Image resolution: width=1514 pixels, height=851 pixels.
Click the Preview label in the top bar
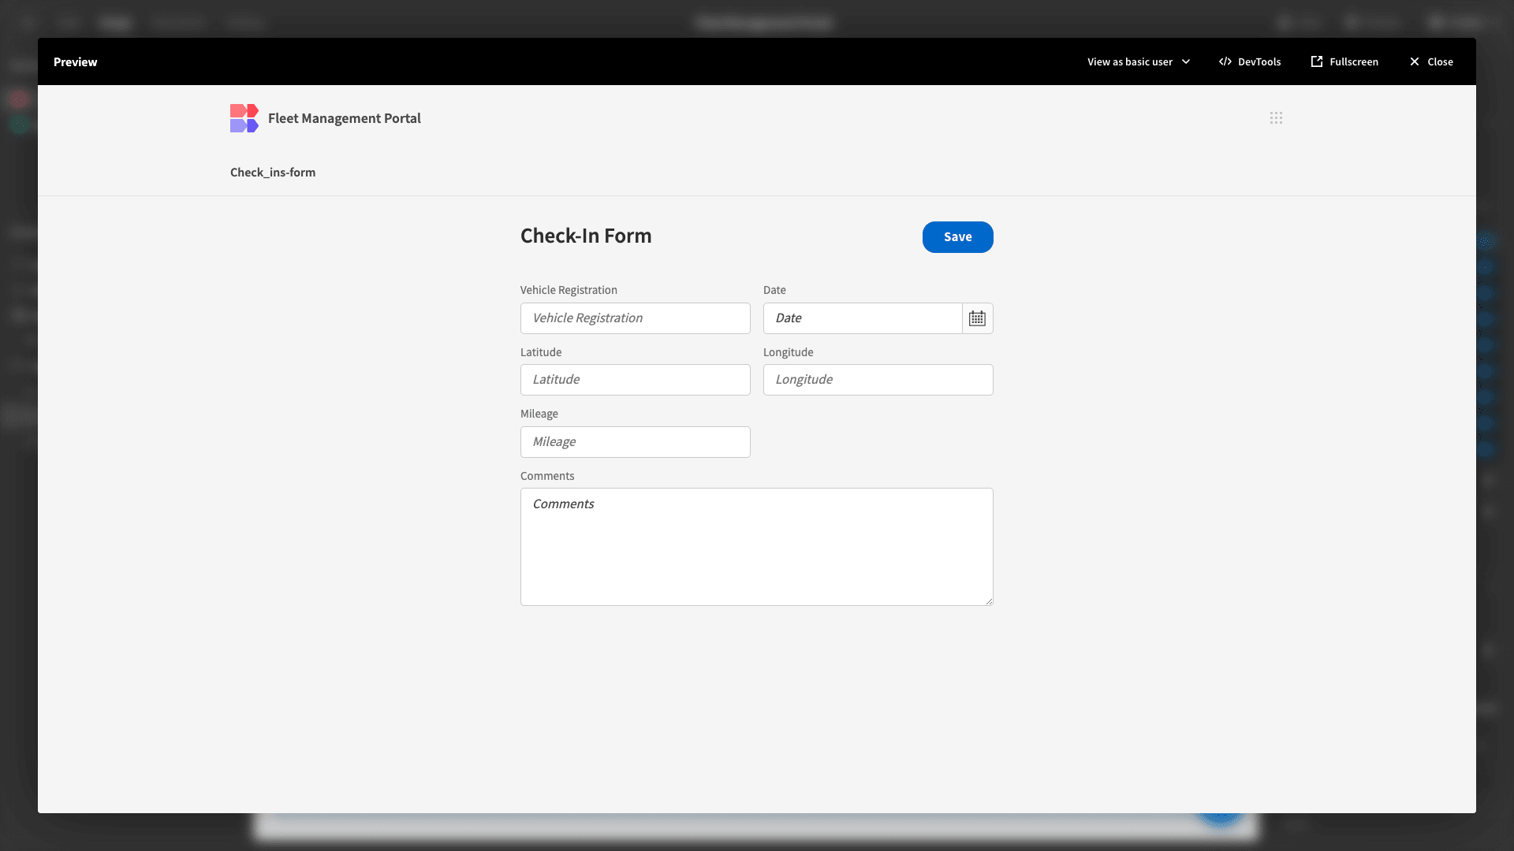pos(76,61)
